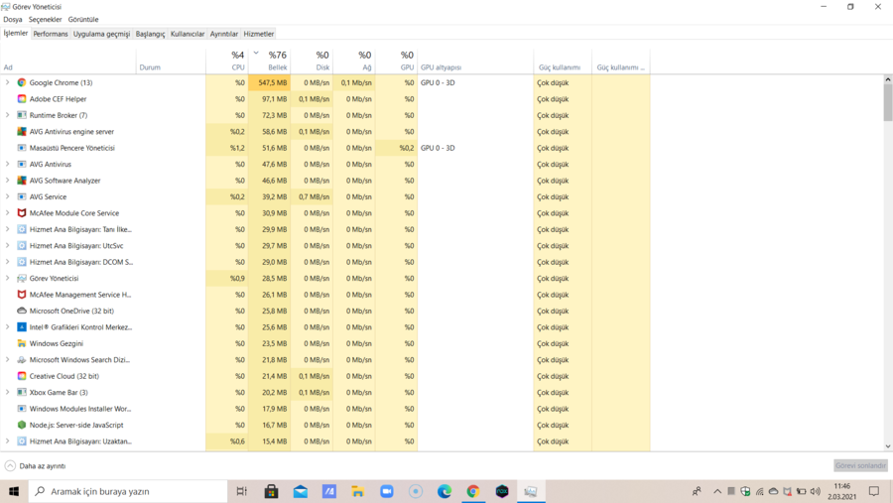Select the Microsoft OneDrive process icon
Image resolution: width=893 pixels, height=503 pixels.
22,312
